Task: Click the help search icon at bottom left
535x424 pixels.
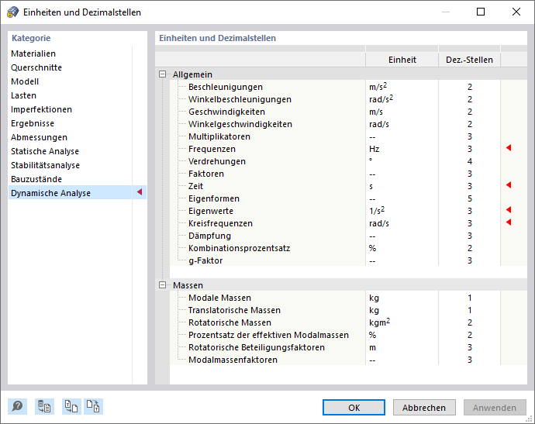Action: click(x=17, y=407)
